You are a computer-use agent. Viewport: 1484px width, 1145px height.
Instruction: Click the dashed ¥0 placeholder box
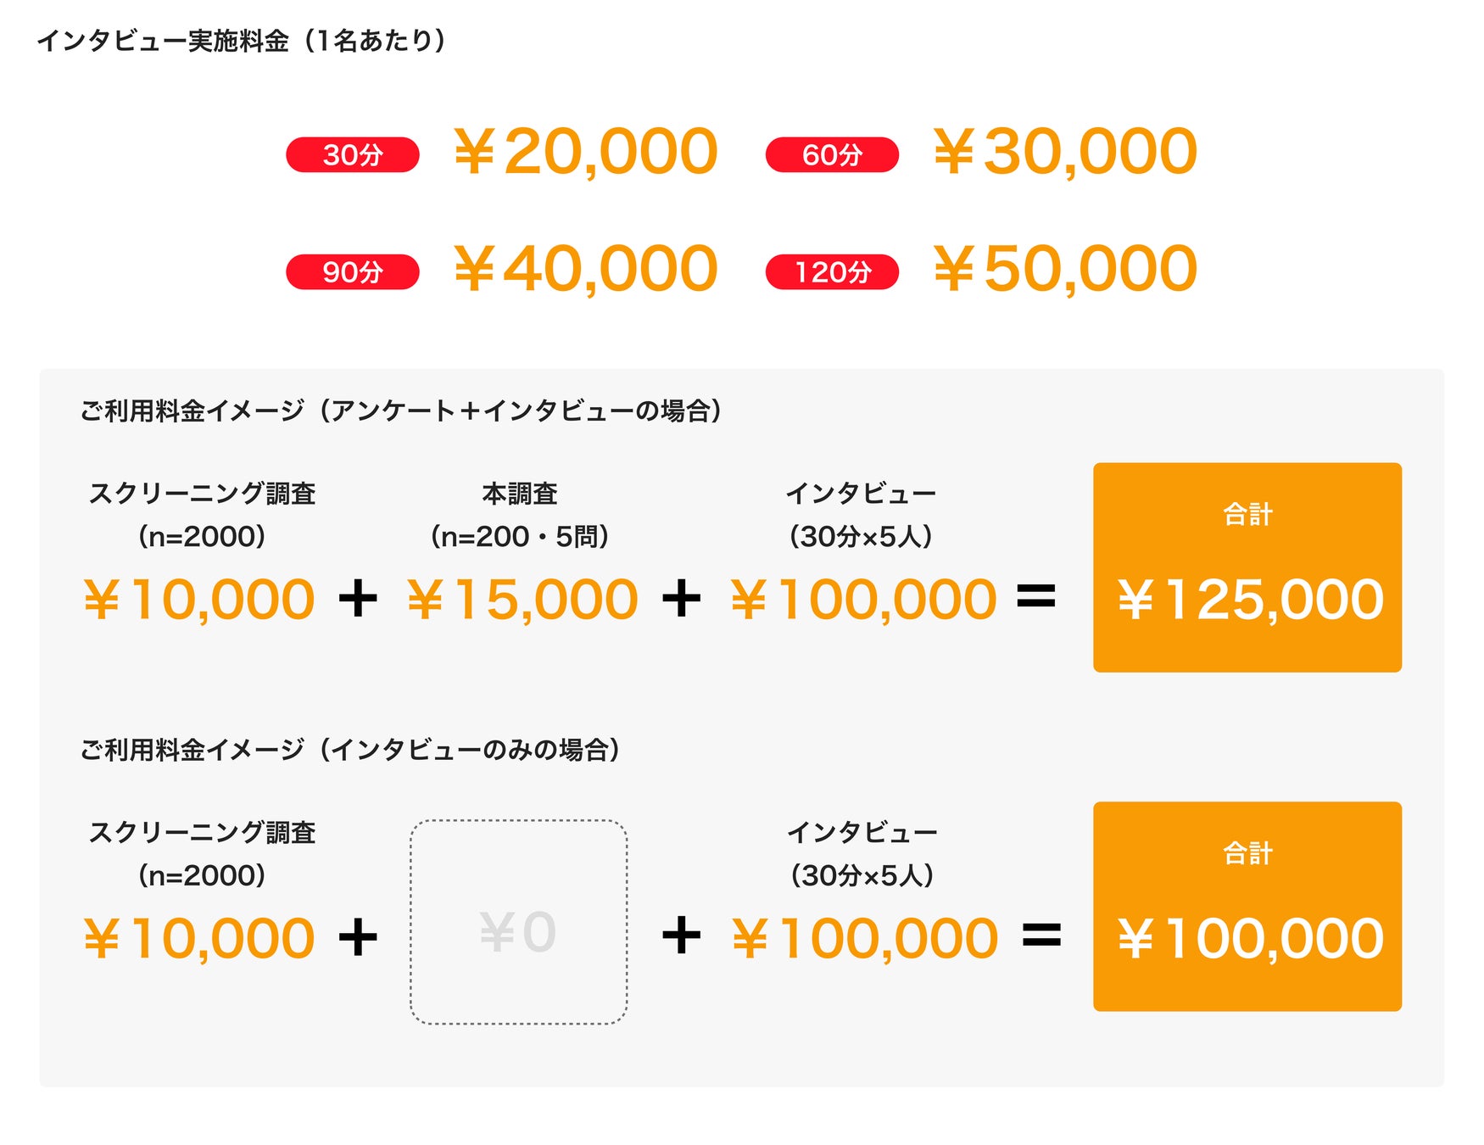(518, 922)
